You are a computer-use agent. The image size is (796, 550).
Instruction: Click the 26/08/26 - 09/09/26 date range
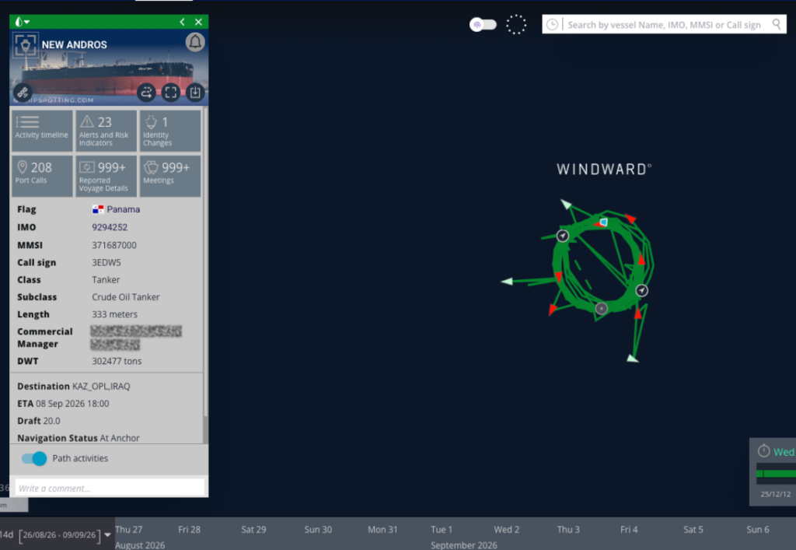point(59,534)
